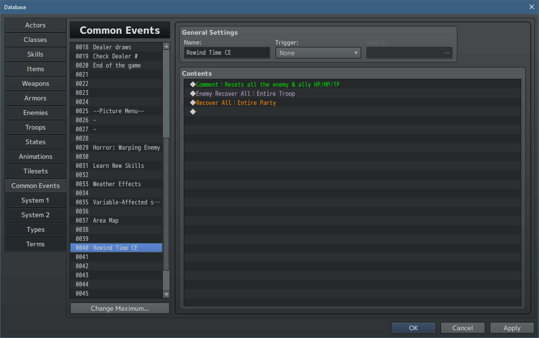Open the Actors tab

point(36,25)
